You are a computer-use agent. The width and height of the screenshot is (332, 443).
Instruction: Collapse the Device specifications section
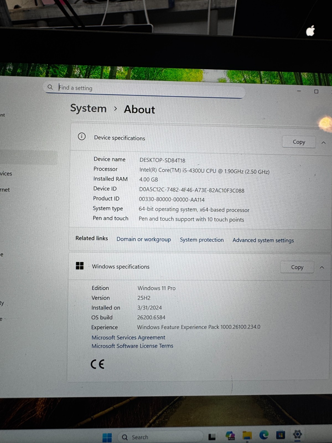[323, 143]
